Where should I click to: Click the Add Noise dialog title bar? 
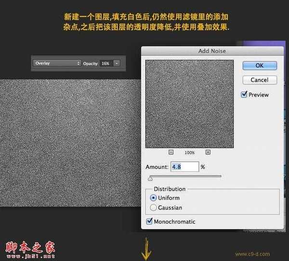212,50
